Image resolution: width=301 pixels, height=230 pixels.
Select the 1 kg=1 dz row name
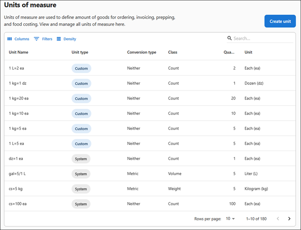point(18,83)
